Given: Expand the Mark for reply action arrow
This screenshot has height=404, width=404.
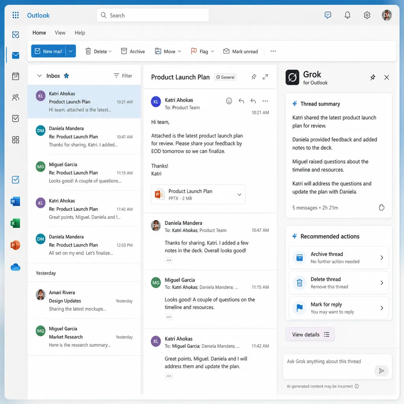Looking at the screenshot, I should pyautogui.click(x=382, y=308).
